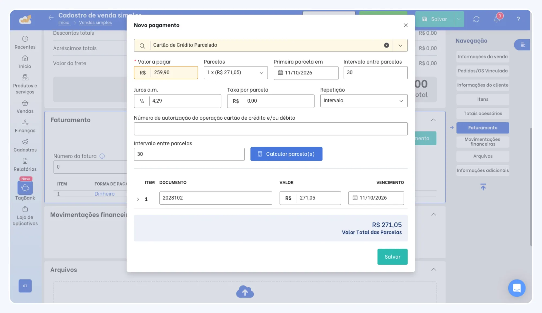This screenshot has width=542, height=313.
Task: Open Relatórios in the sidebar
Action: pos(25,165)
